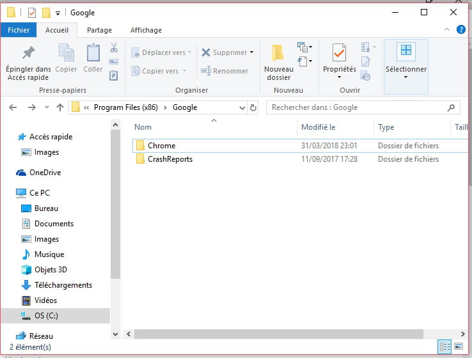This screenshot has height=358, width=472.
Task: Click the Historique icon in Ouvrir group
Action: point(365,76)
